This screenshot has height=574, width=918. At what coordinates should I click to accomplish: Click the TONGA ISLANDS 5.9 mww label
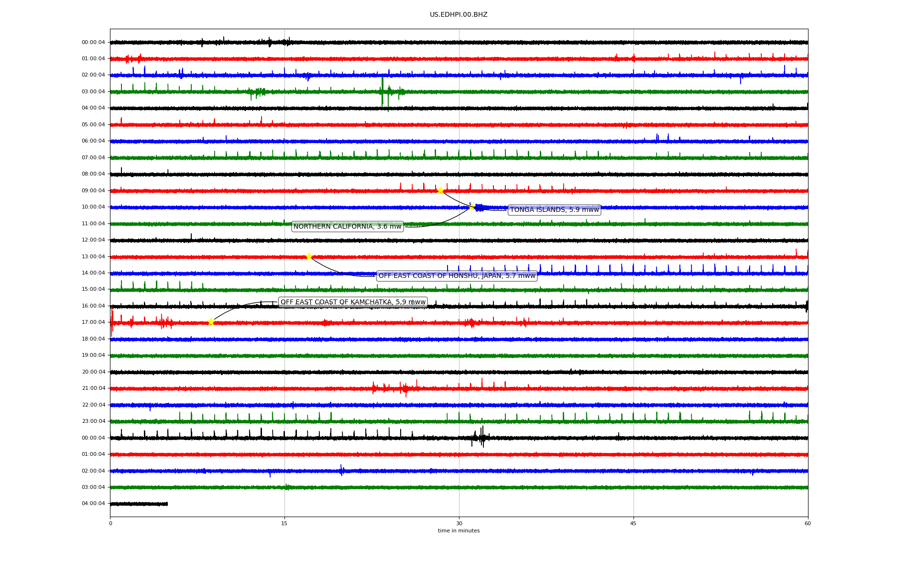(554, 210)
